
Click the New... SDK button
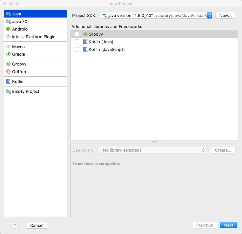tap(225, 16)
